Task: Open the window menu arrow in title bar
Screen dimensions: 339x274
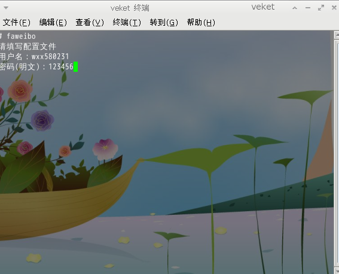Action: (6, 8)
